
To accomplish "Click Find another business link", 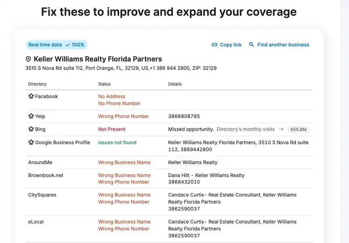I will click(279, 45).
